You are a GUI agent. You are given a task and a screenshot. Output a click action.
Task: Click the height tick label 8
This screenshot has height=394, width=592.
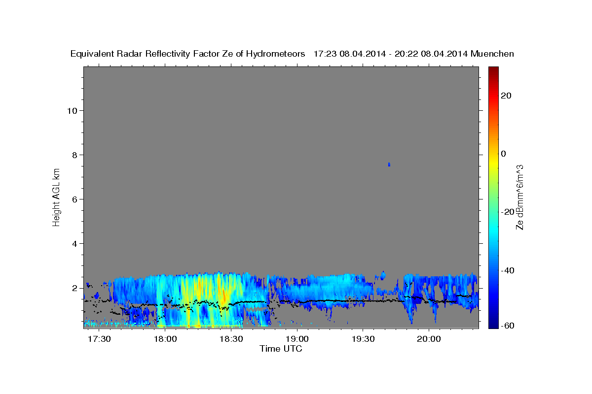pyautogui.click(x=74, y=155)
